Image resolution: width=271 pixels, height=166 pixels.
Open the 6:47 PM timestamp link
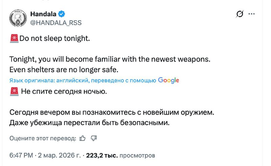(x=21, y=156)
